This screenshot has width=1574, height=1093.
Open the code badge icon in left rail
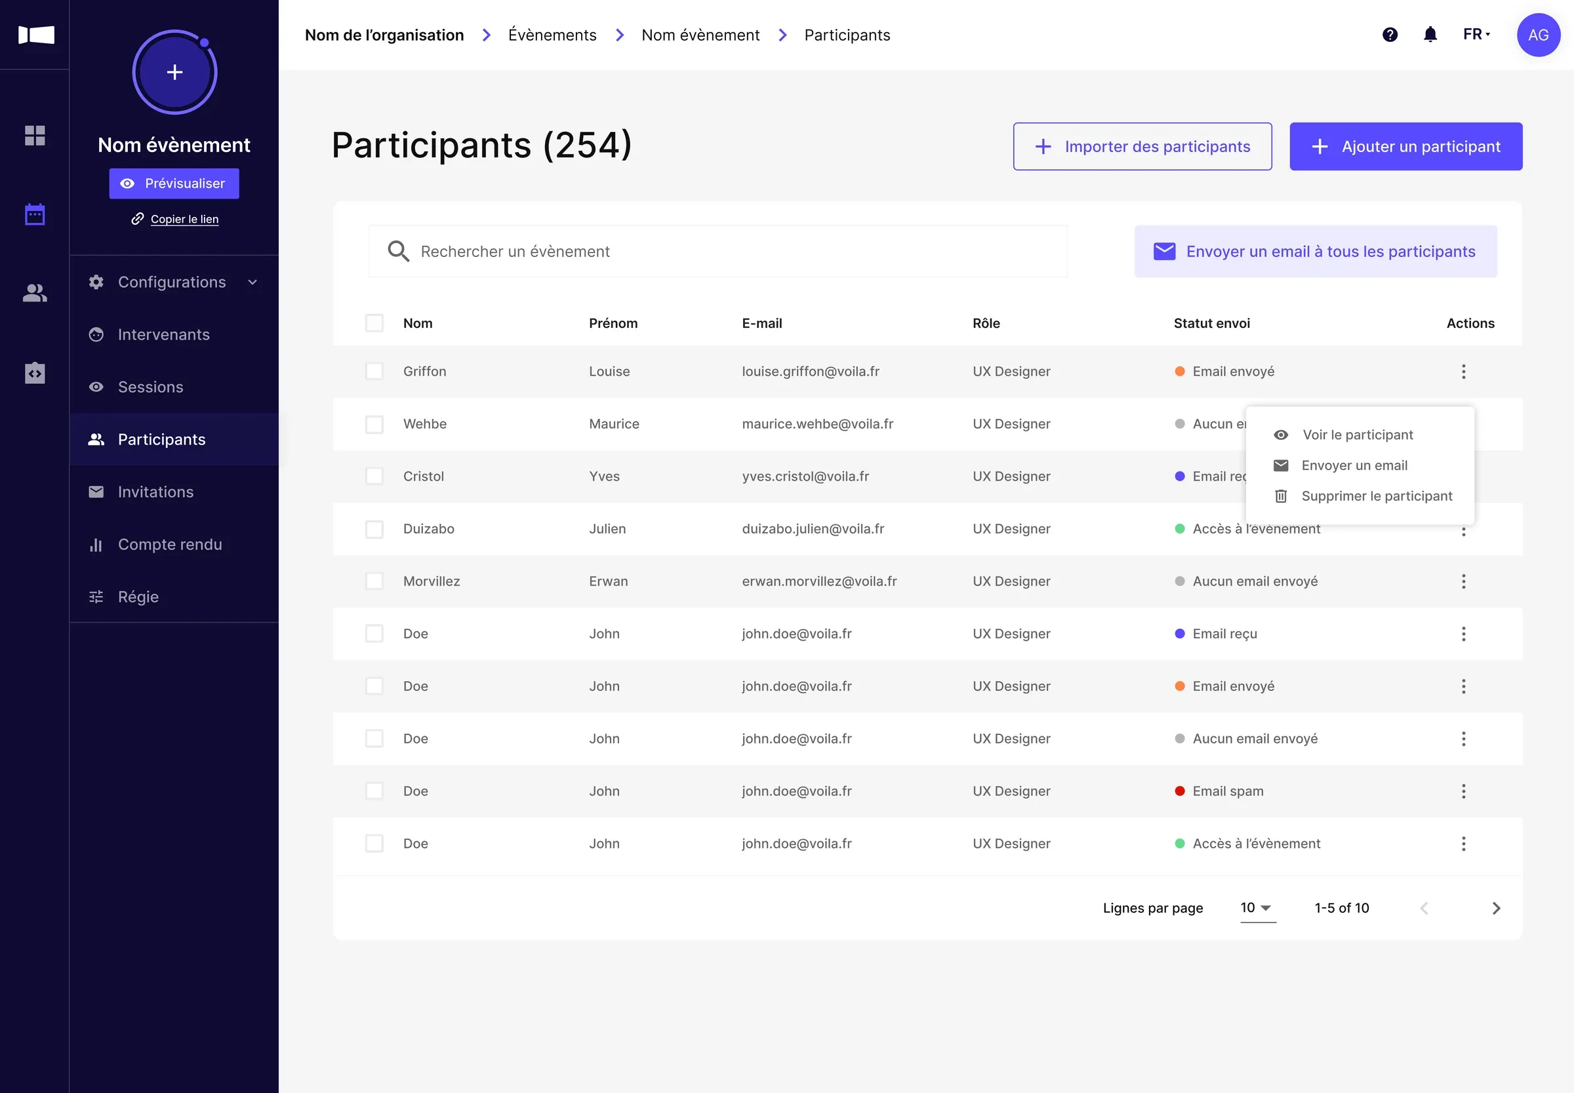coord(35,373)
